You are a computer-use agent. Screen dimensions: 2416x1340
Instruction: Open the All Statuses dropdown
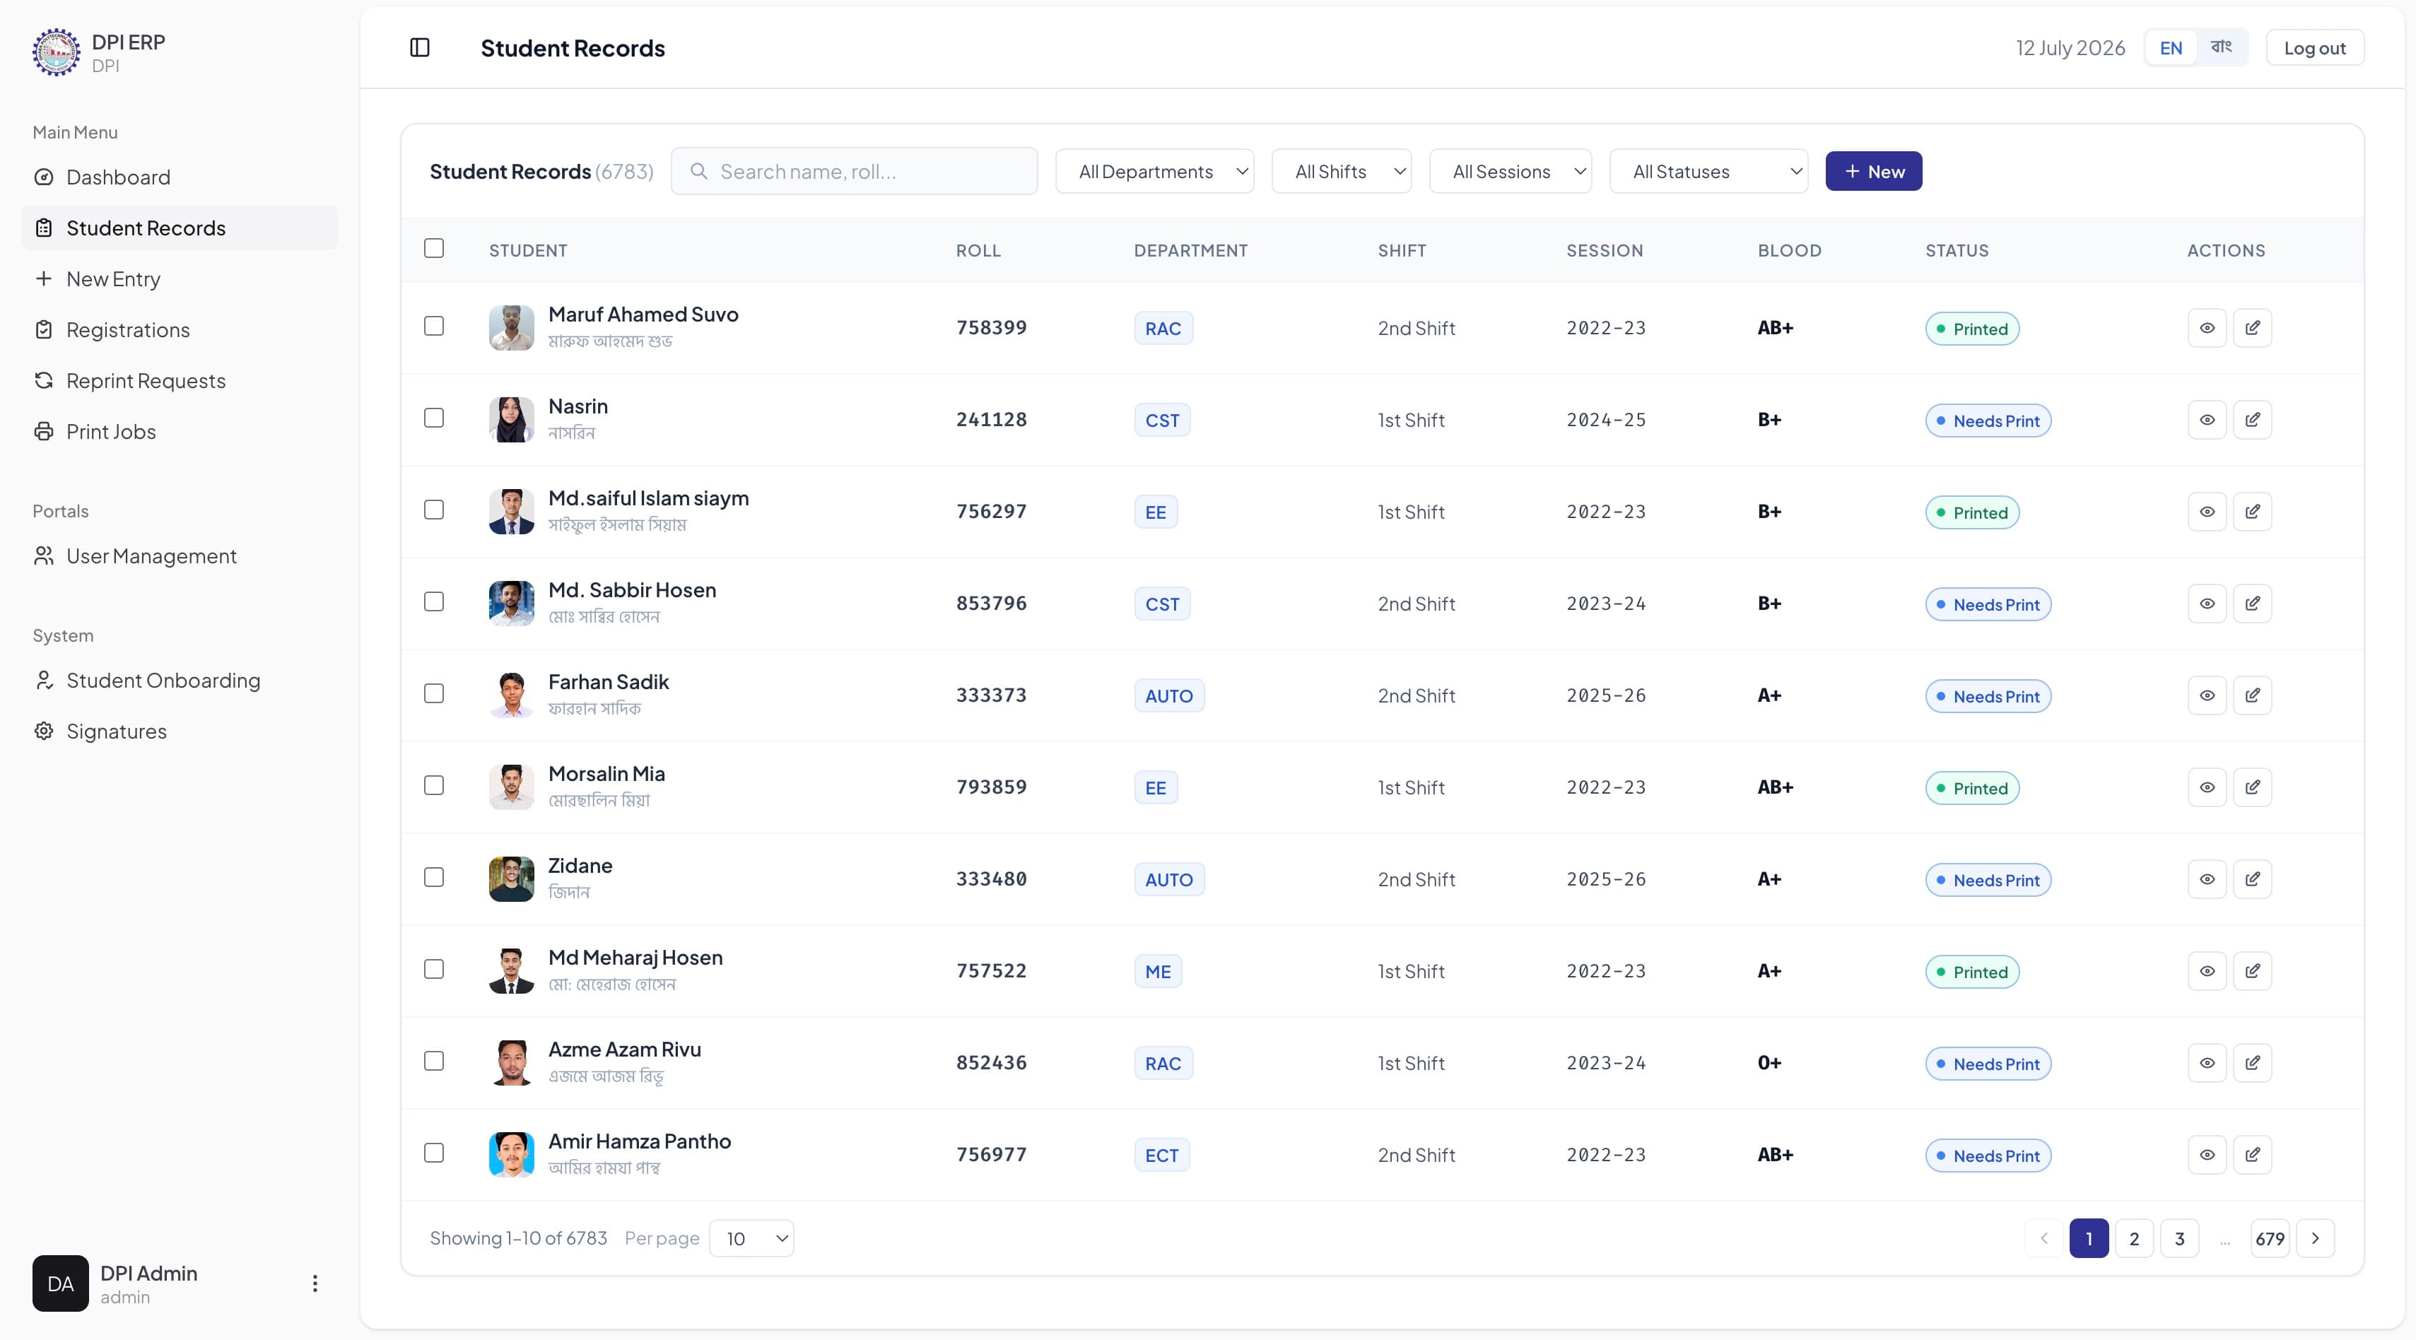click(x=1708, y=172)
